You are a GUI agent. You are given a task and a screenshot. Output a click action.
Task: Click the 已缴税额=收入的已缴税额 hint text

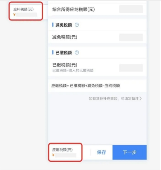click(73, 70)
